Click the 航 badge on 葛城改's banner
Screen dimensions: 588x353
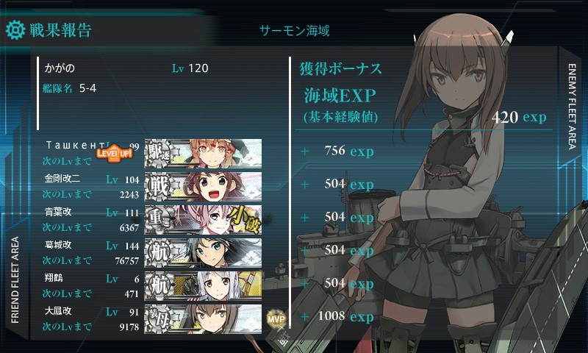click(x=159, y=252)
